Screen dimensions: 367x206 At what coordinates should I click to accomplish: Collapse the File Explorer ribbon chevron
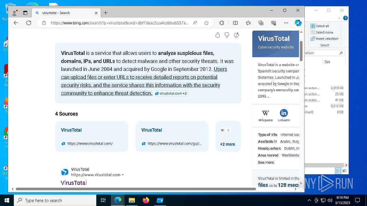tap(339, 18)
